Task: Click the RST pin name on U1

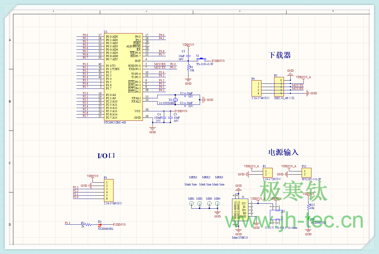Action: click(x=138, y=61)
